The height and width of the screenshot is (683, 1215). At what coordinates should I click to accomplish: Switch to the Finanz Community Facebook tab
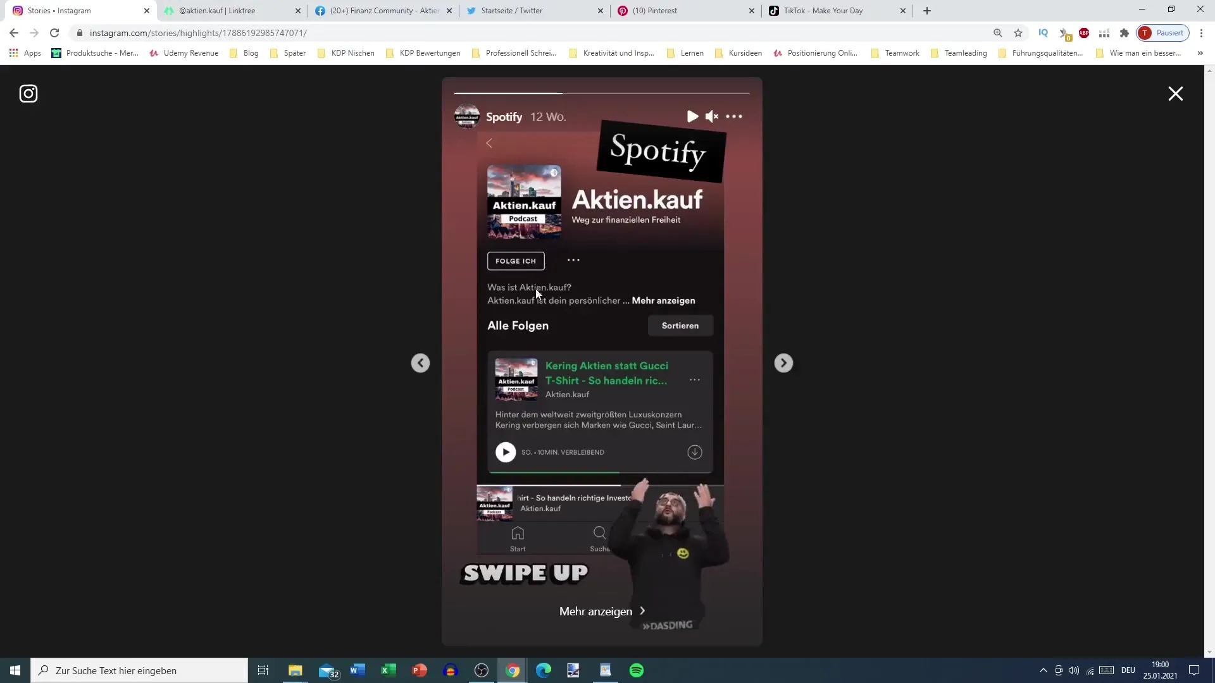pos(383,11)
